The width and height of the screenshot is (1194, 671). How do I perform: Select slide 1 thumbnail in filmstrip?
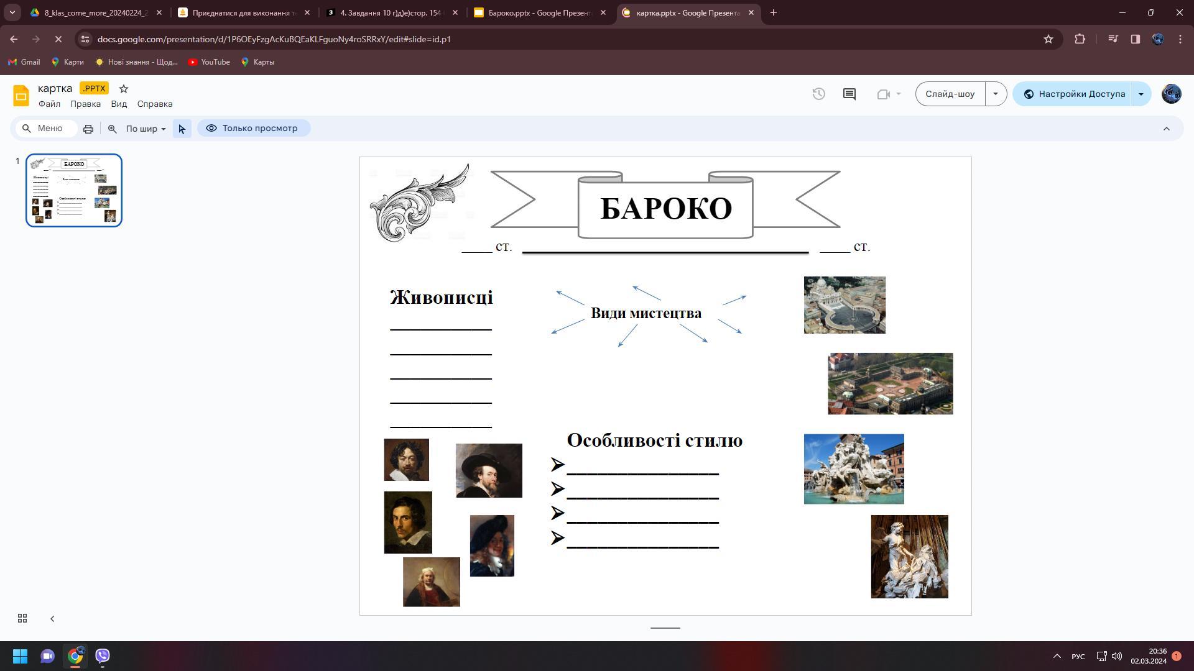tap(74, 190)
